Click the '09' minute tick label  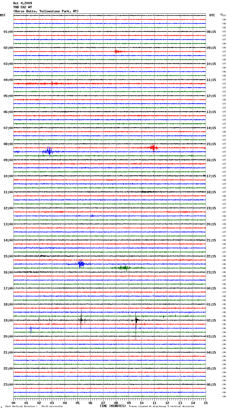[x=129, y=403]
